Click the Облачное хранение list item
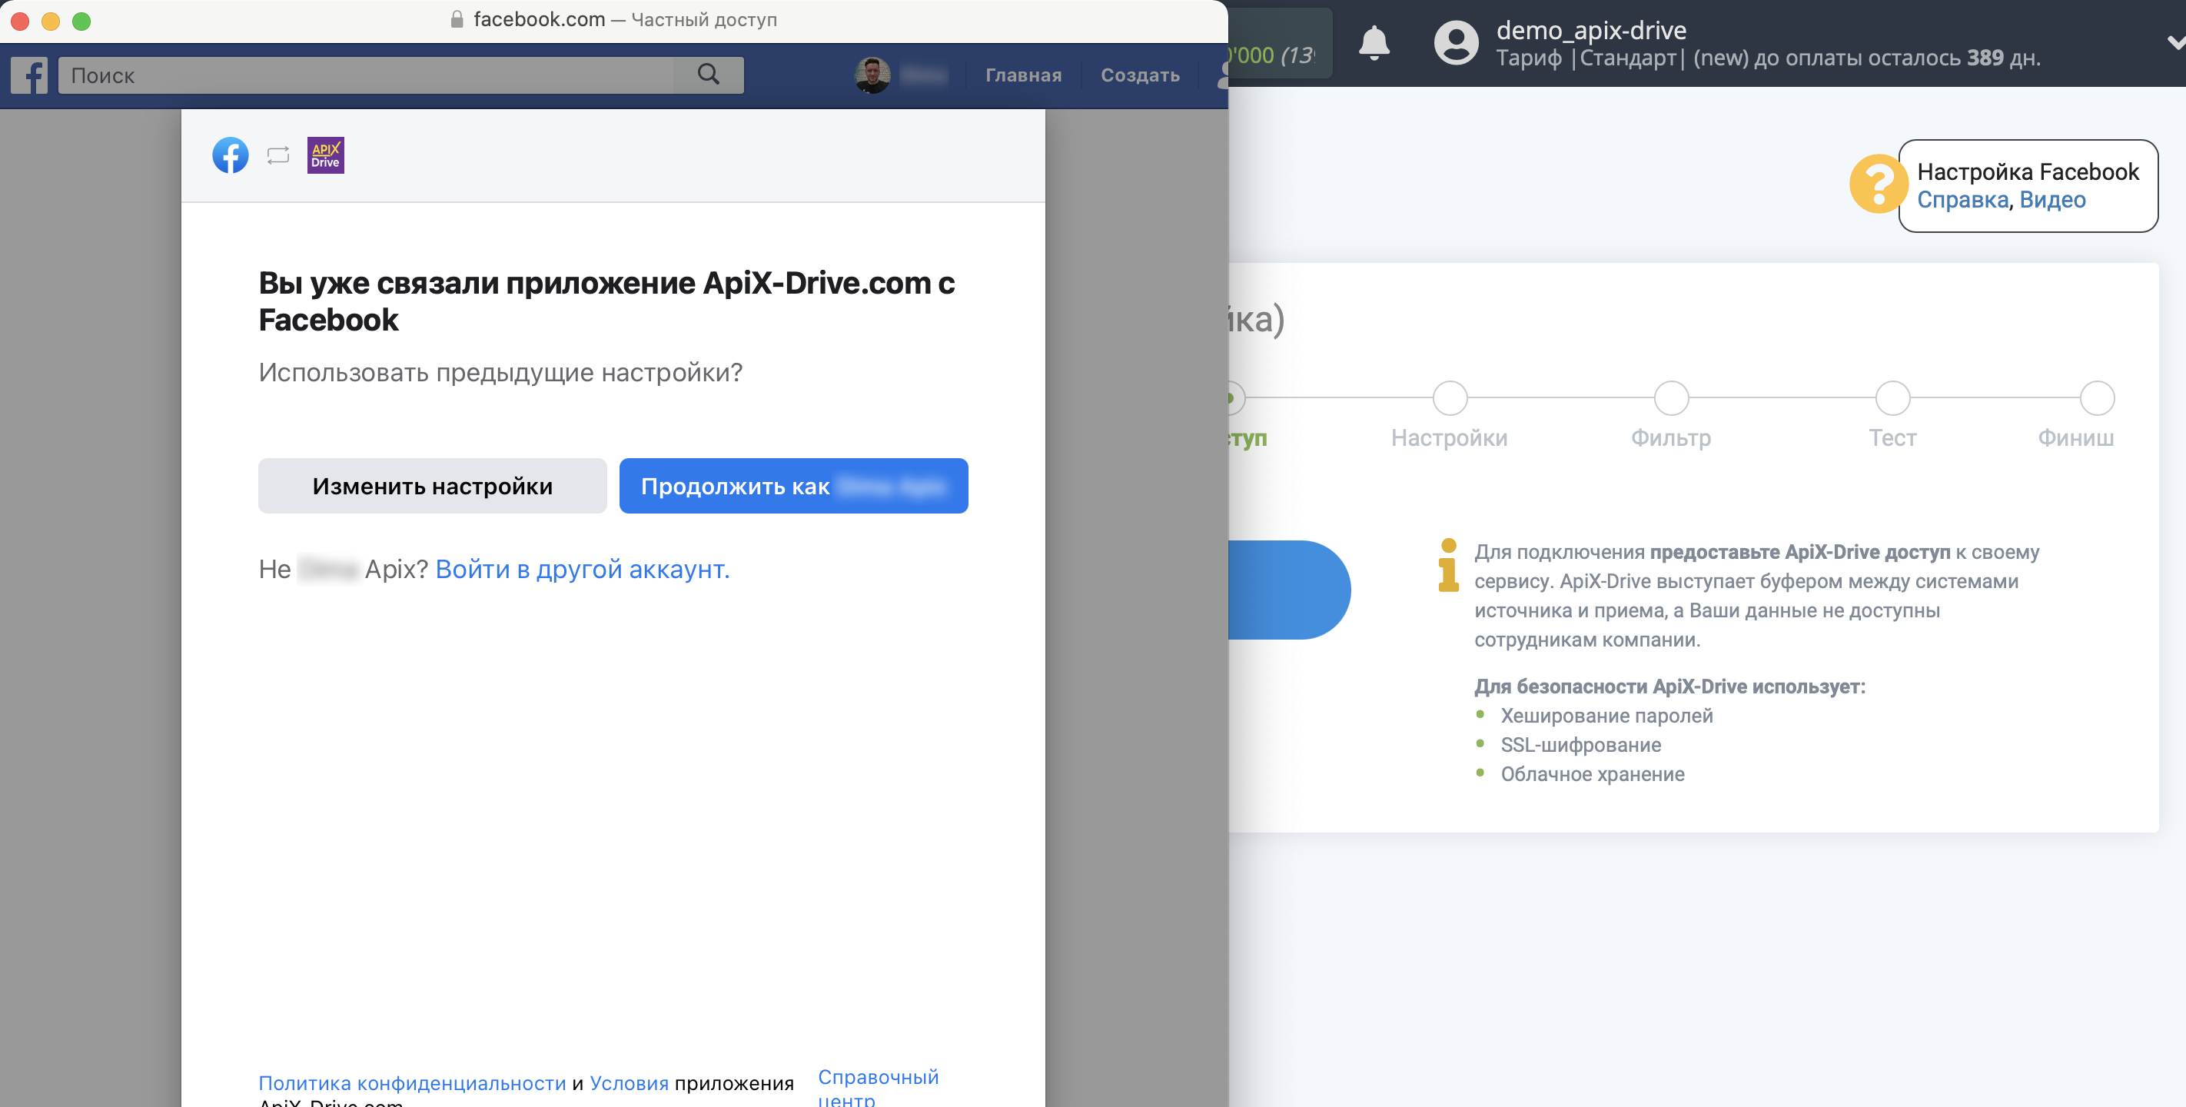This screenshot has width=2186, height=1107. pyautogui.click(x=1592, y=774)
